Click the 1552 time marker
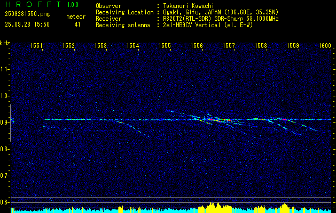The width and height of the screenshot is (336, 213). click(68, 45)
